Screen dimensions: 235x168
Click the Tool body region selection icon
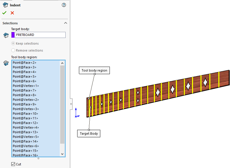tap(6, 63)
